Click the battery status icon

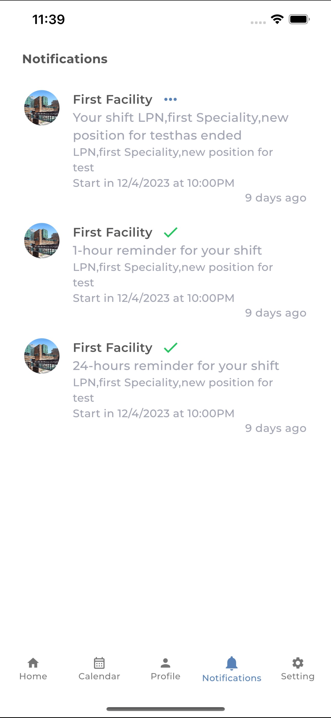[299, 19]
